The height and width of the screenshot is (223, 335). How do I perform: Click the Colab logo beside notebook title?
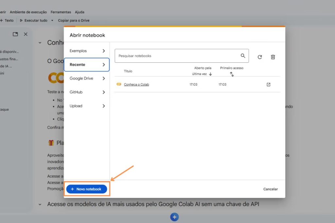tap(119, 85)
